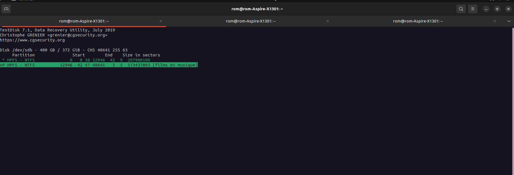Close the terminal window
The height and width of the screenshot is (175, 514).
tap(508, 9)
